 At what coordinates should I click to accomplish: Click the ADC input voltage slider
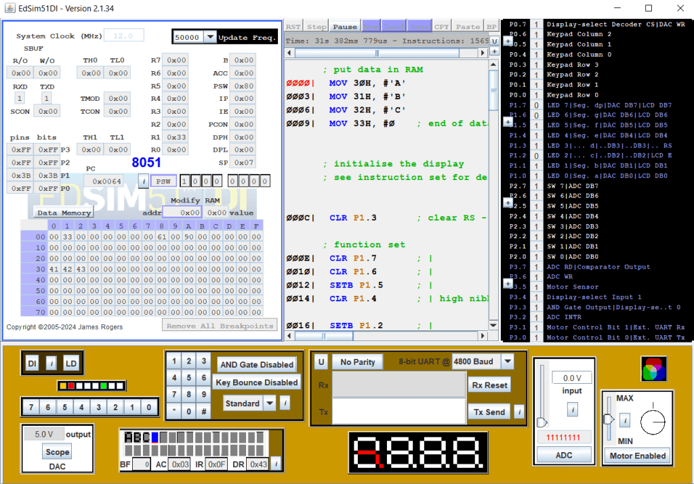click(x=541, y=422)
